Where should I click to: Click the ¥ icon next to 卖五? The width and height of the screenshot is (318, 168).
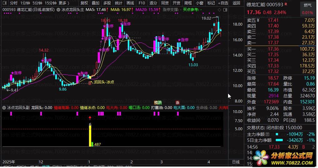click(x=258, y=20)
